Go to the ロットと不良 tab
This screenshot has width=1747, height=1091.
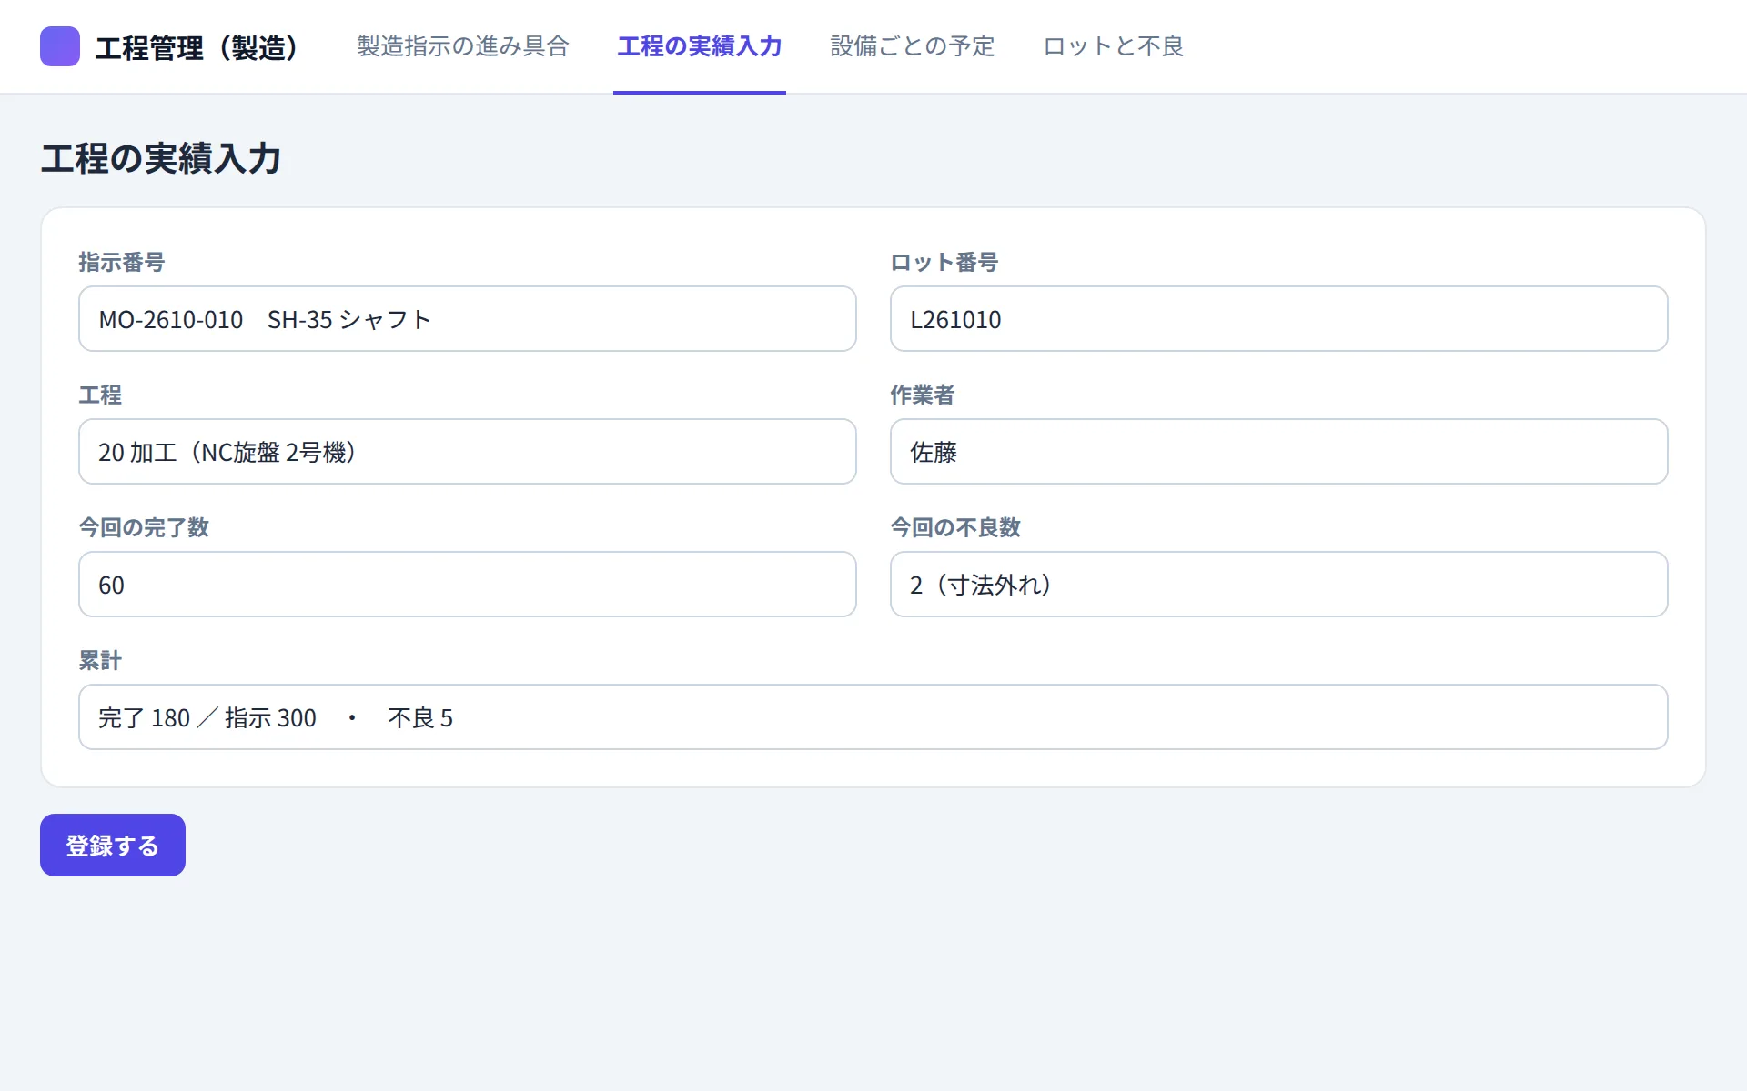(x=1114, y=46)
